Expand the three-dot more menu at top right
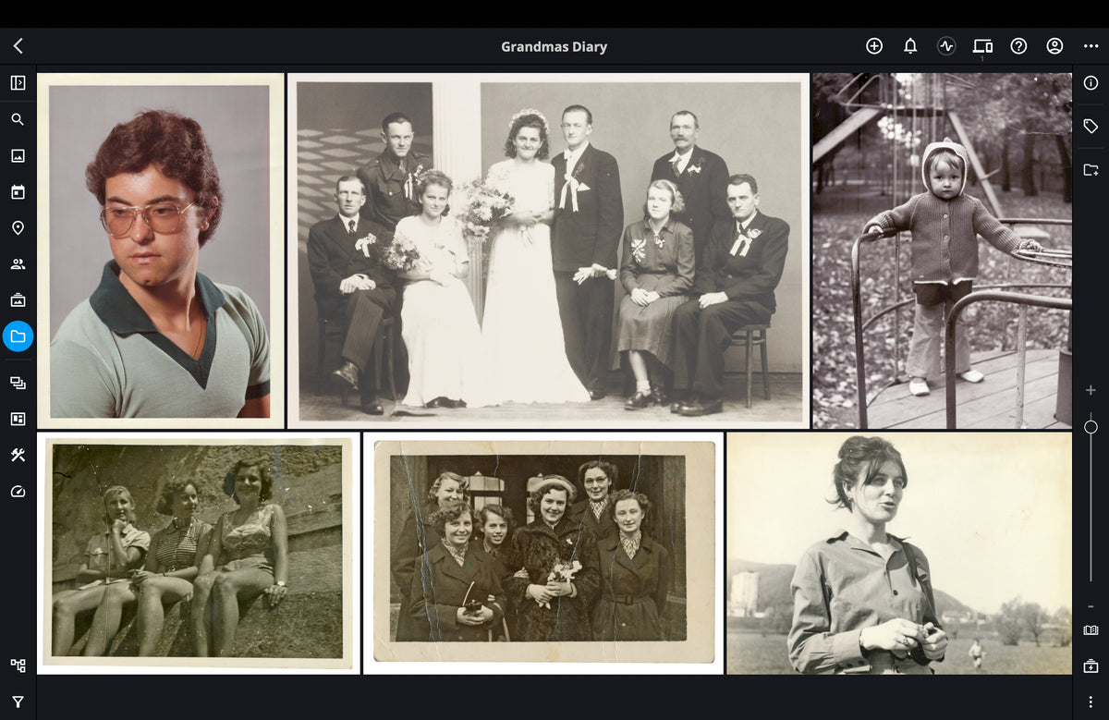Viewport: 1109px width, 720px height. tap(1091, 46)
